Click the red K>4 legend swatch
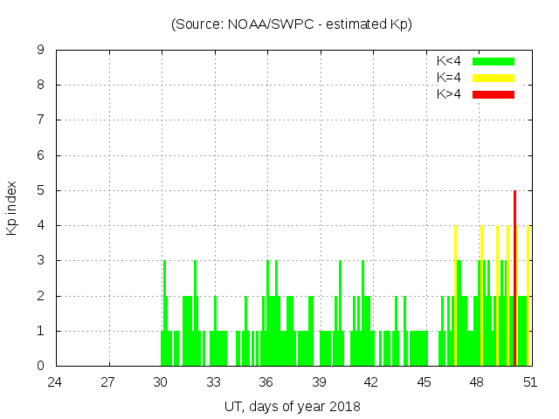The height and width of the screenshot is (419, 559). 493,94
